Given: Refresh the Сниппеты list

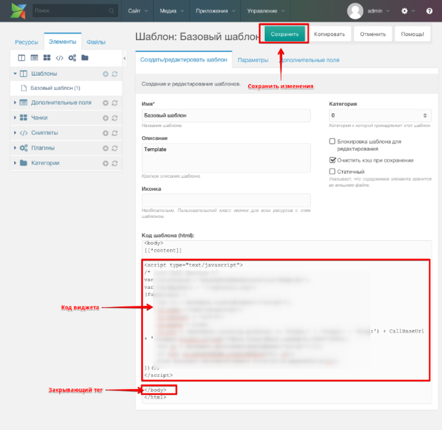Looking at the screenshot, I should 115,133.
